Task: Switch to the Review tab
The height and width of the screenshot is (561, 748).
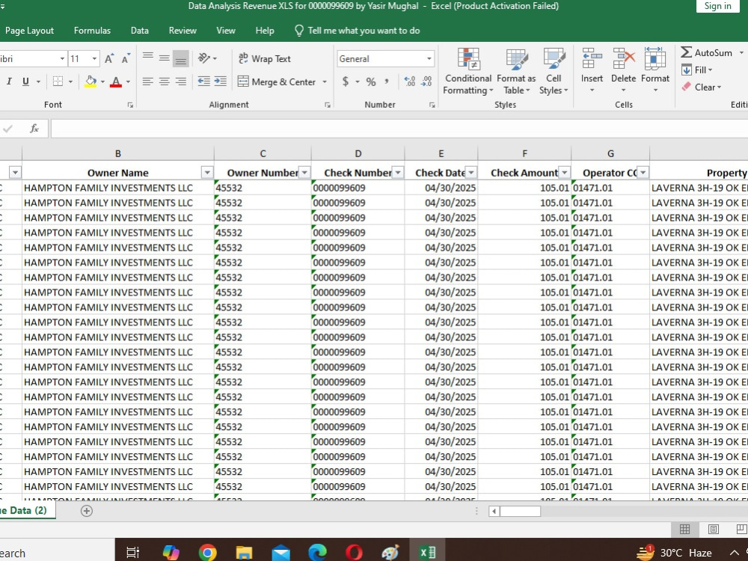Action: (183, 31)
